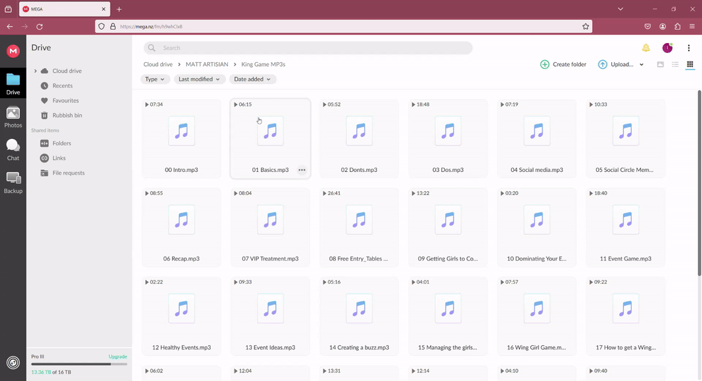Open the Drive section in the left rail

pos(13,84)
